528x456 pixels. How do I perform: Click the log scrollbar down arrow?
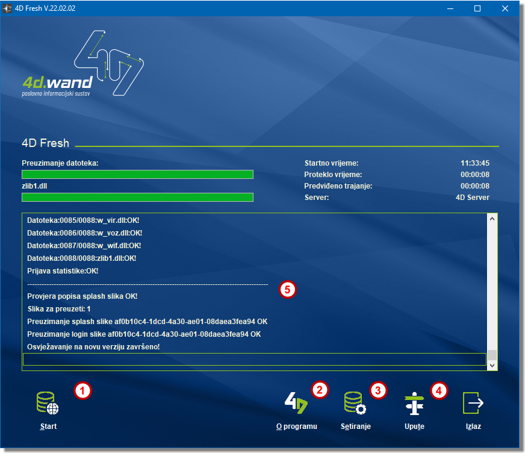click(x=492, y=365)
